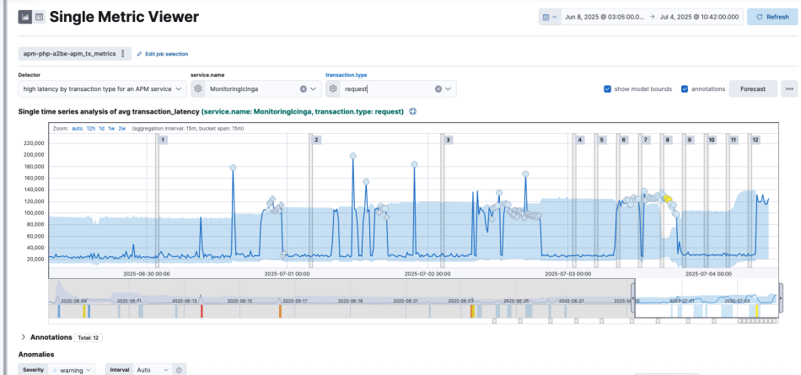This screenshot has height=375, width=801.
Task: Open transaction.type settings gear icon
Action: (333, 88)
